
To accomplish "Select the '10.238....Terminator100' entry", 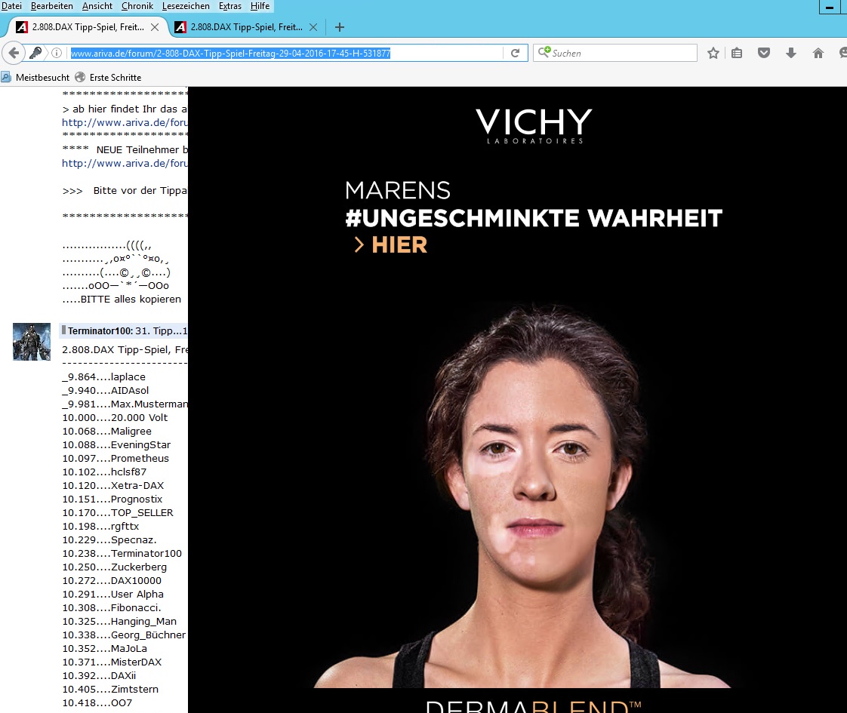I will click(x=122, y=553).
